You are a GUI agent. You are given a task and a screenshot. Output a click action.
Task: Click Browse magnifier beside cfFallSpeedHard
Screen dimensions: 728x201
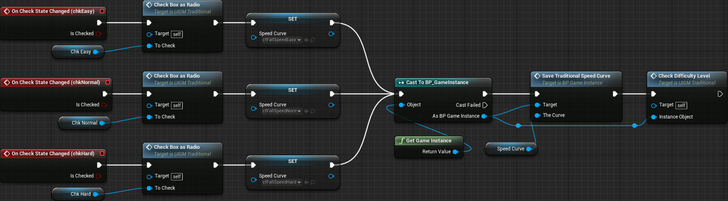click(312, 182)
